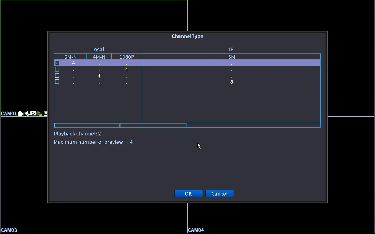
Task: Confirm with the OK button
Action: coord(189,194)
